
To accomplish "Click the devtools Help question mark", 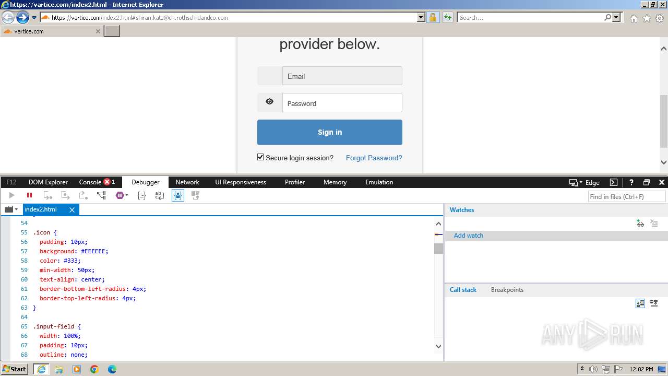I will pos(631,182).
